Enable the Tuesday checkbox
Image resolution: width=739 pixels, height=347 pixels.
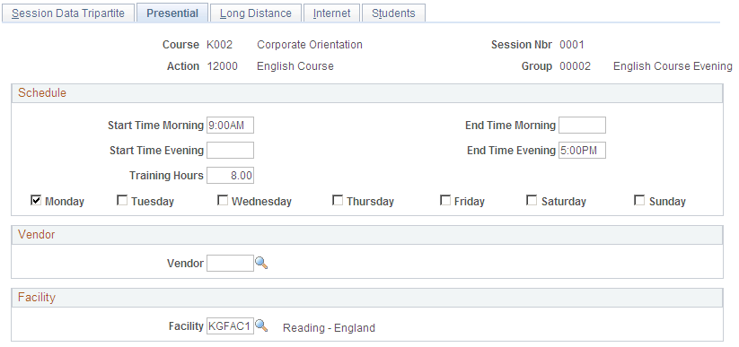(x=122, y=201)
